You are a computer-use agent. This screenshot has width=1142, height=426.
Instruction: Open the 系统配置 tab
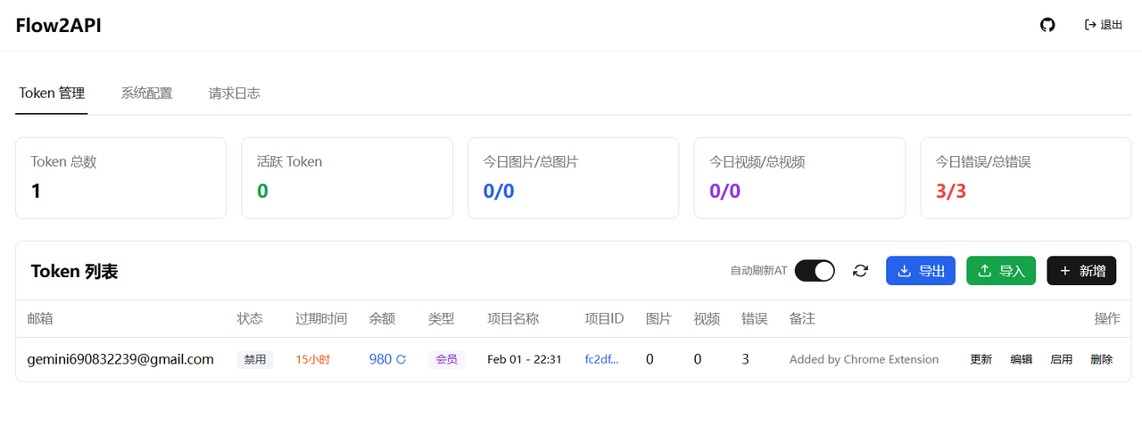pos(146,93)
